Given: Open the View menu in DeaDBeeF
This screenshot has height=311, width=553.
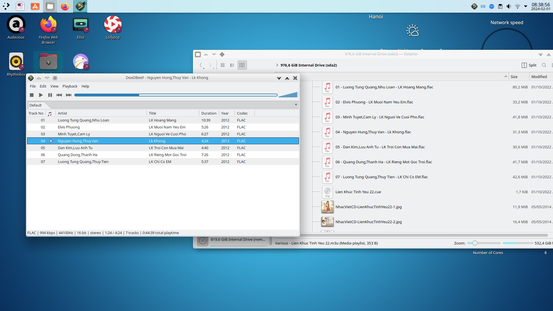Looking at the screenshot, I should [x=54, y=86].
